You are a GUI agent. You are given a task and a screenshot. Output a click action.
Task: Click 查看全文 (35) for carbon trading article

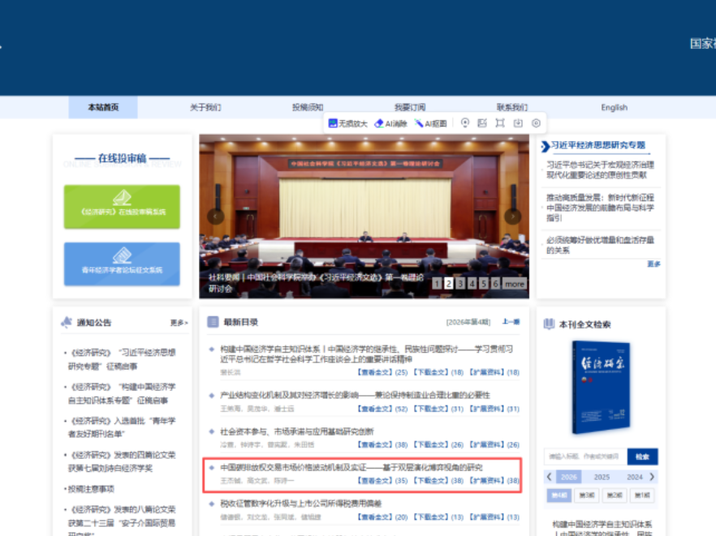(x=382, y=480)
